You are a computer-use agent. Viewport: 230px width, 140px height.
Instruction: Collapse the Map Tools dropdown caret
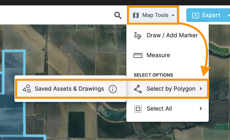point(173,16)
